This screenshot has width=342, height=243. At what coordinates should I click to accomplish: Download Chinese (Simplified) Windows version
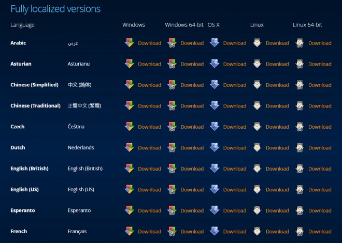tap(149, 85)
